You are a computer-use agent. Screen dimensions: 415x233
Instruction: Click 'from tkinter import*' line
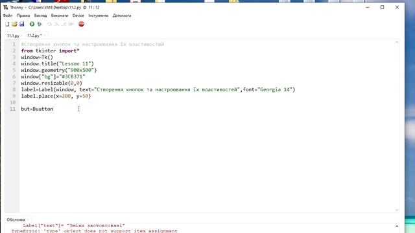(50, 50)
